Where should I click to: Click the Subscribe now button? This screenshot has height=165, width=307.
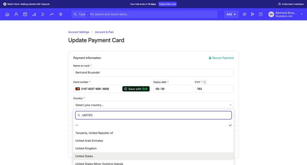[x=167, y=4]
